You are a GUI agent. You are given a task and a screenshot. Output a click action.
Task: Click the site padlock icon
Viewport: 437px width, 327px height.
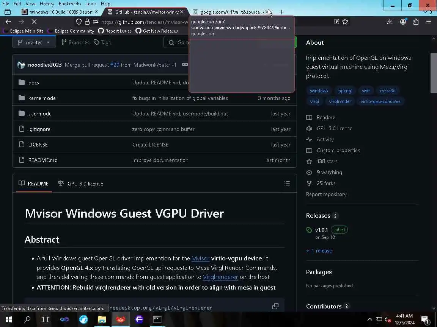[87, 22]
